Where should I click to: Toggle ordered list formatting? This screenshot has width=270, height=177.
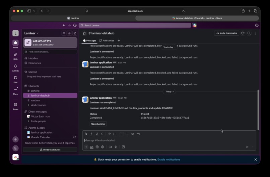(x=115, y=134)
